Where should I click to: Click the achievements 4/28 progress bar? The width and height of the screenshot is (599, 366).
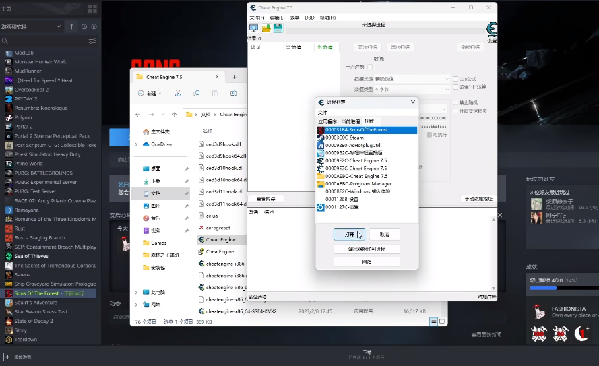tap(564, 288)
